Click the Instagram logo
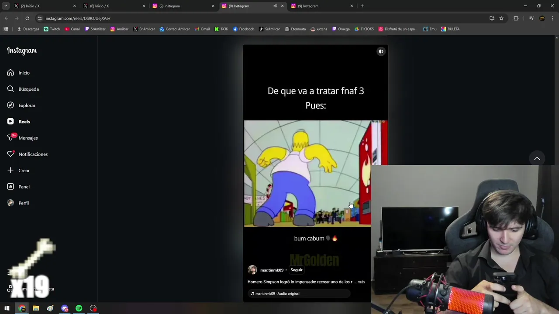This screenshot has height=314, width=559. point(22,51)
